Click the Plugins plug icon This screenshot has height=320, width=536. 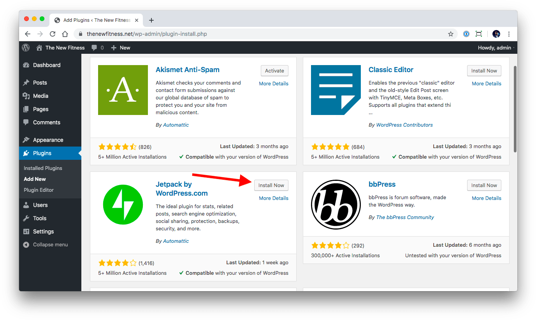coord(26,153)
